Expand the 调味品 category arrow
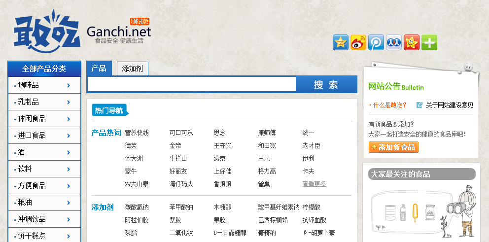Image resolution: width=489 pixels, height=242 pixels. (x=69, y=85)
